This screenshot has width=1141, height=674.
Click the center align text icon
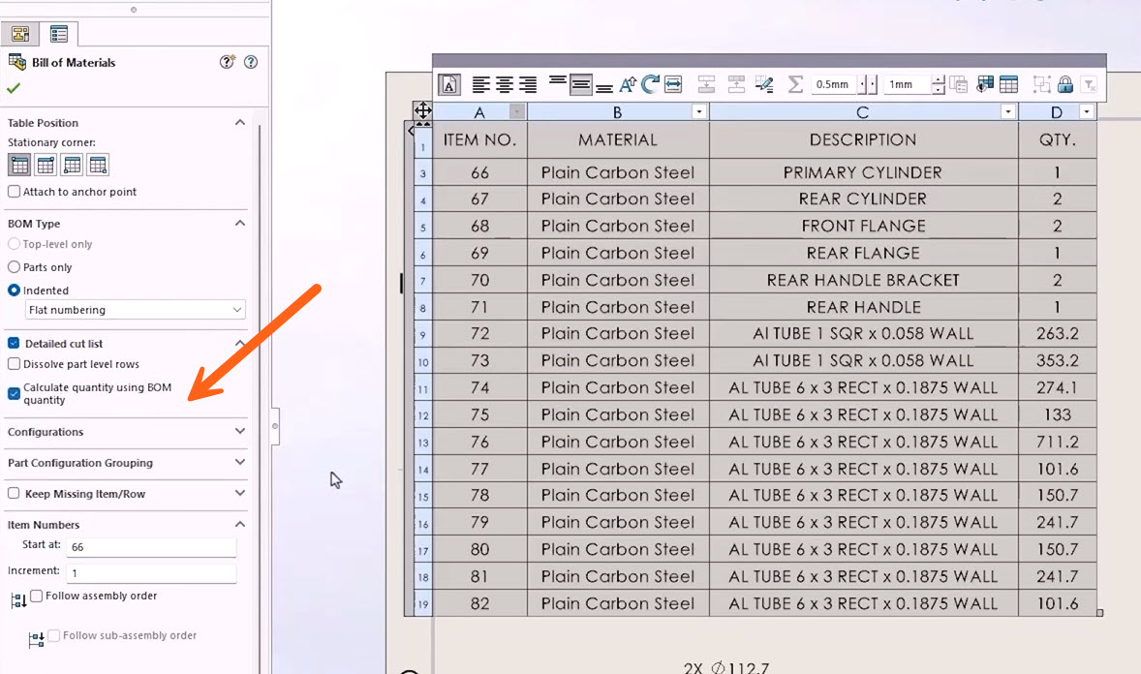(505, 85)
